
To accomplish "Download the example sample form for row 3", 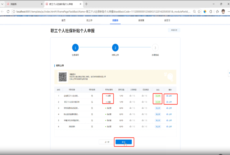I will point(132,108).
